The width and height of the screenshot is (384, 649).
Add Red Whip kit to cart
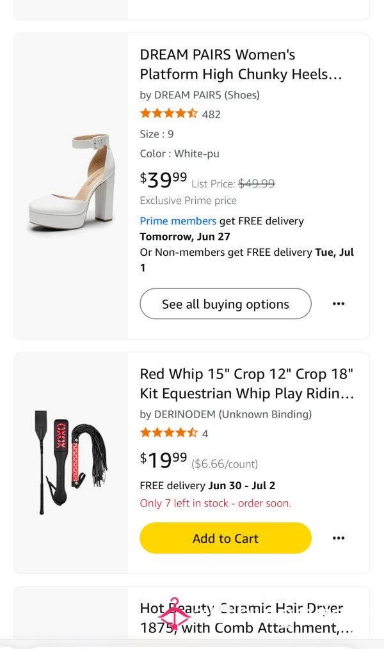click(225, 538)
